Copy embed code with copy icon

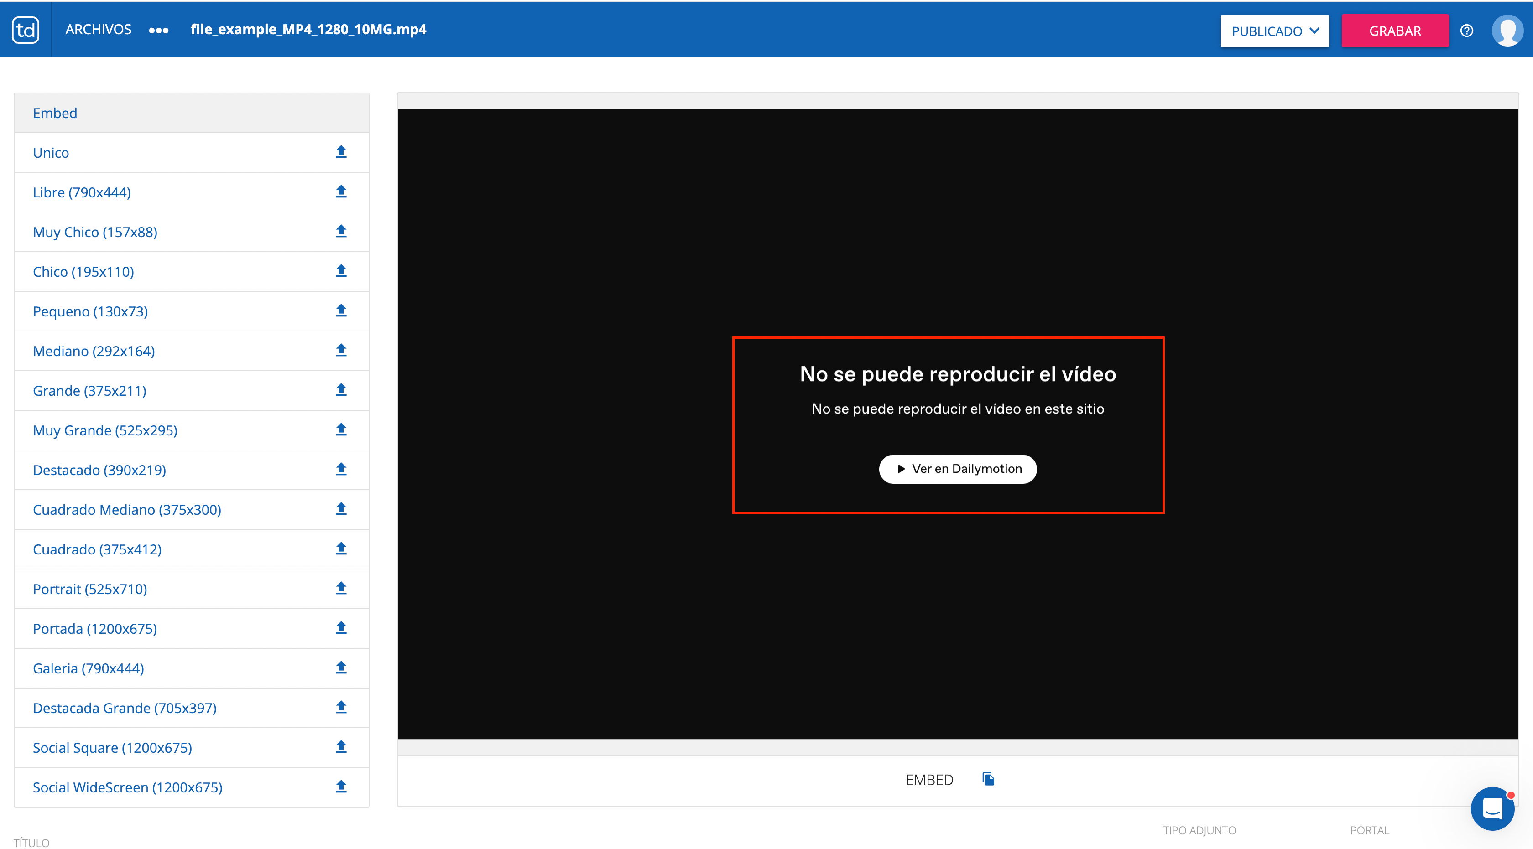pyautogui.click(x=988, y=779)
